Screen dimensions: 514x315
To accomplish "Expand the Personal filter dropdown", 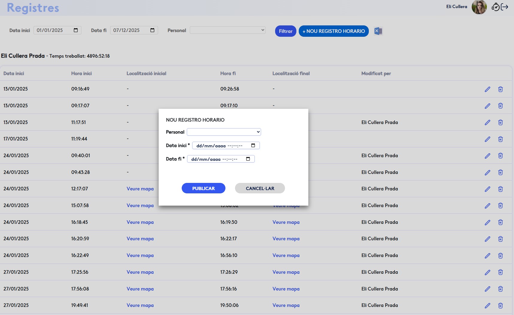I will tap(228, 30).
